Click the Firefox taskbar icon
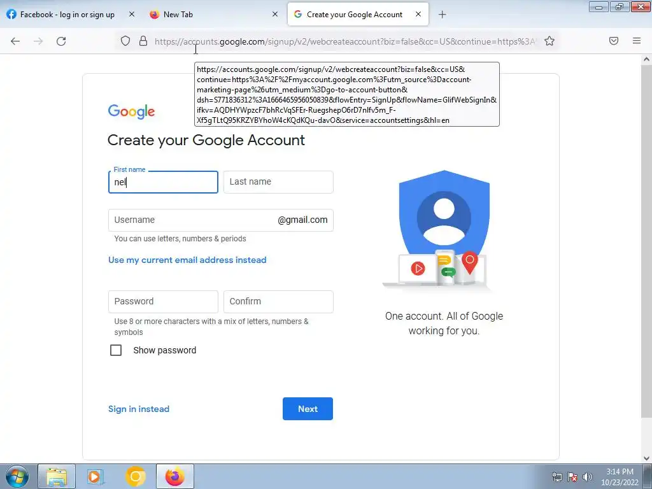 [175, 476]
